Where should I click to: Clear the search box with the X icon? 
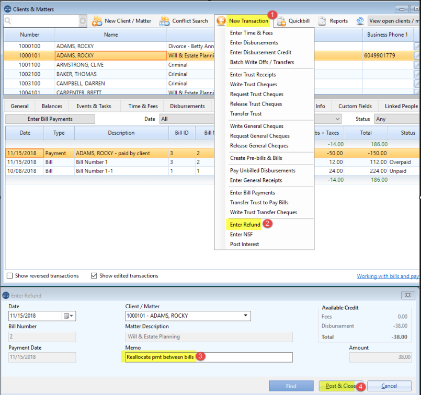[83, 21]
